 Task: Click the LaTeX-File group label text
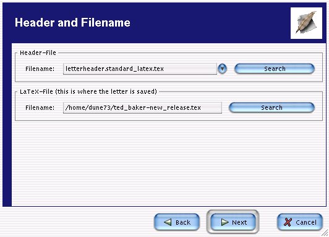(x=88, y=92)
